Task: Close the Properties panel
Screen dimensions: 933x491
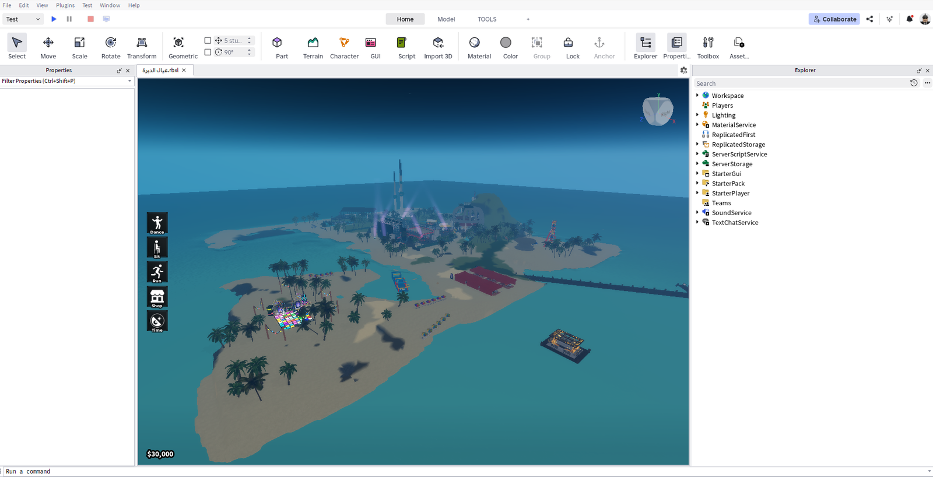Action: tap(128, 71)
